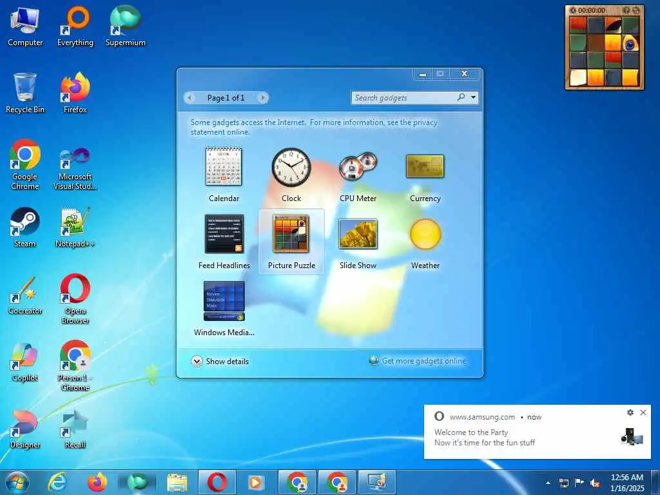Select the CPU Meter gadget

click(x=358, y=174)
